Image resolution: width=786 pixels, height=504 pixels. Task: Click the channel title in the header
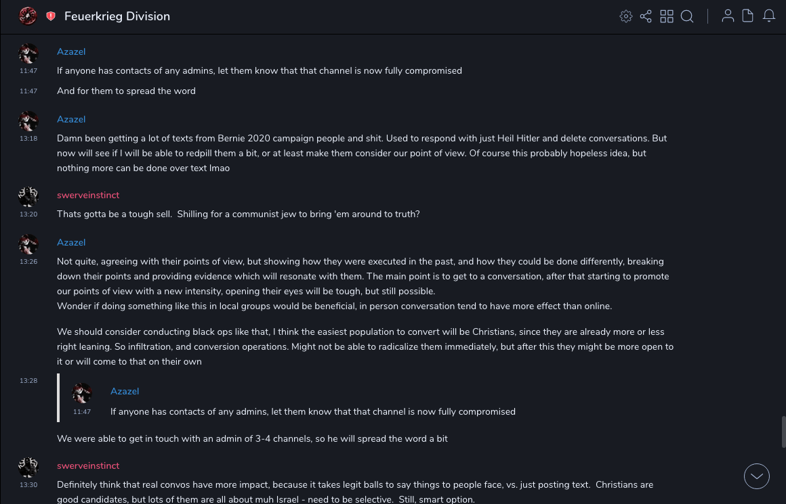117,16
